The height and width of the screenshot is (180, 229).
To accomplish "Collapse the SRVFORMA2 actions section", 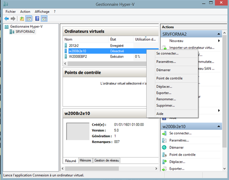I will pos(219,34).
